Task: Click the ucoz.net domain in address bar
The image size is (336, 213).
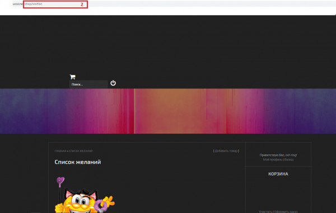Action: pyautogui.click(x=18, y=4)
